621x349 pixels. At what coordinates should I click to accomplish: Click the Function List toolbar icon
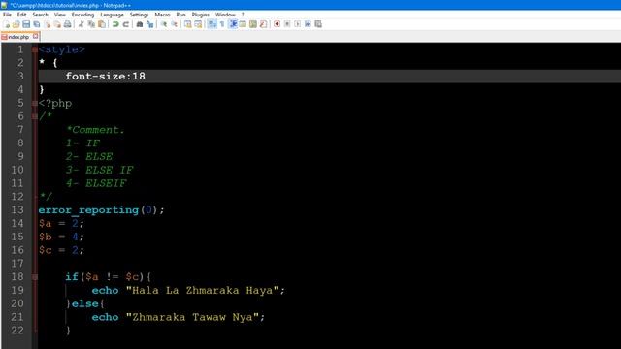coord(263,24)
